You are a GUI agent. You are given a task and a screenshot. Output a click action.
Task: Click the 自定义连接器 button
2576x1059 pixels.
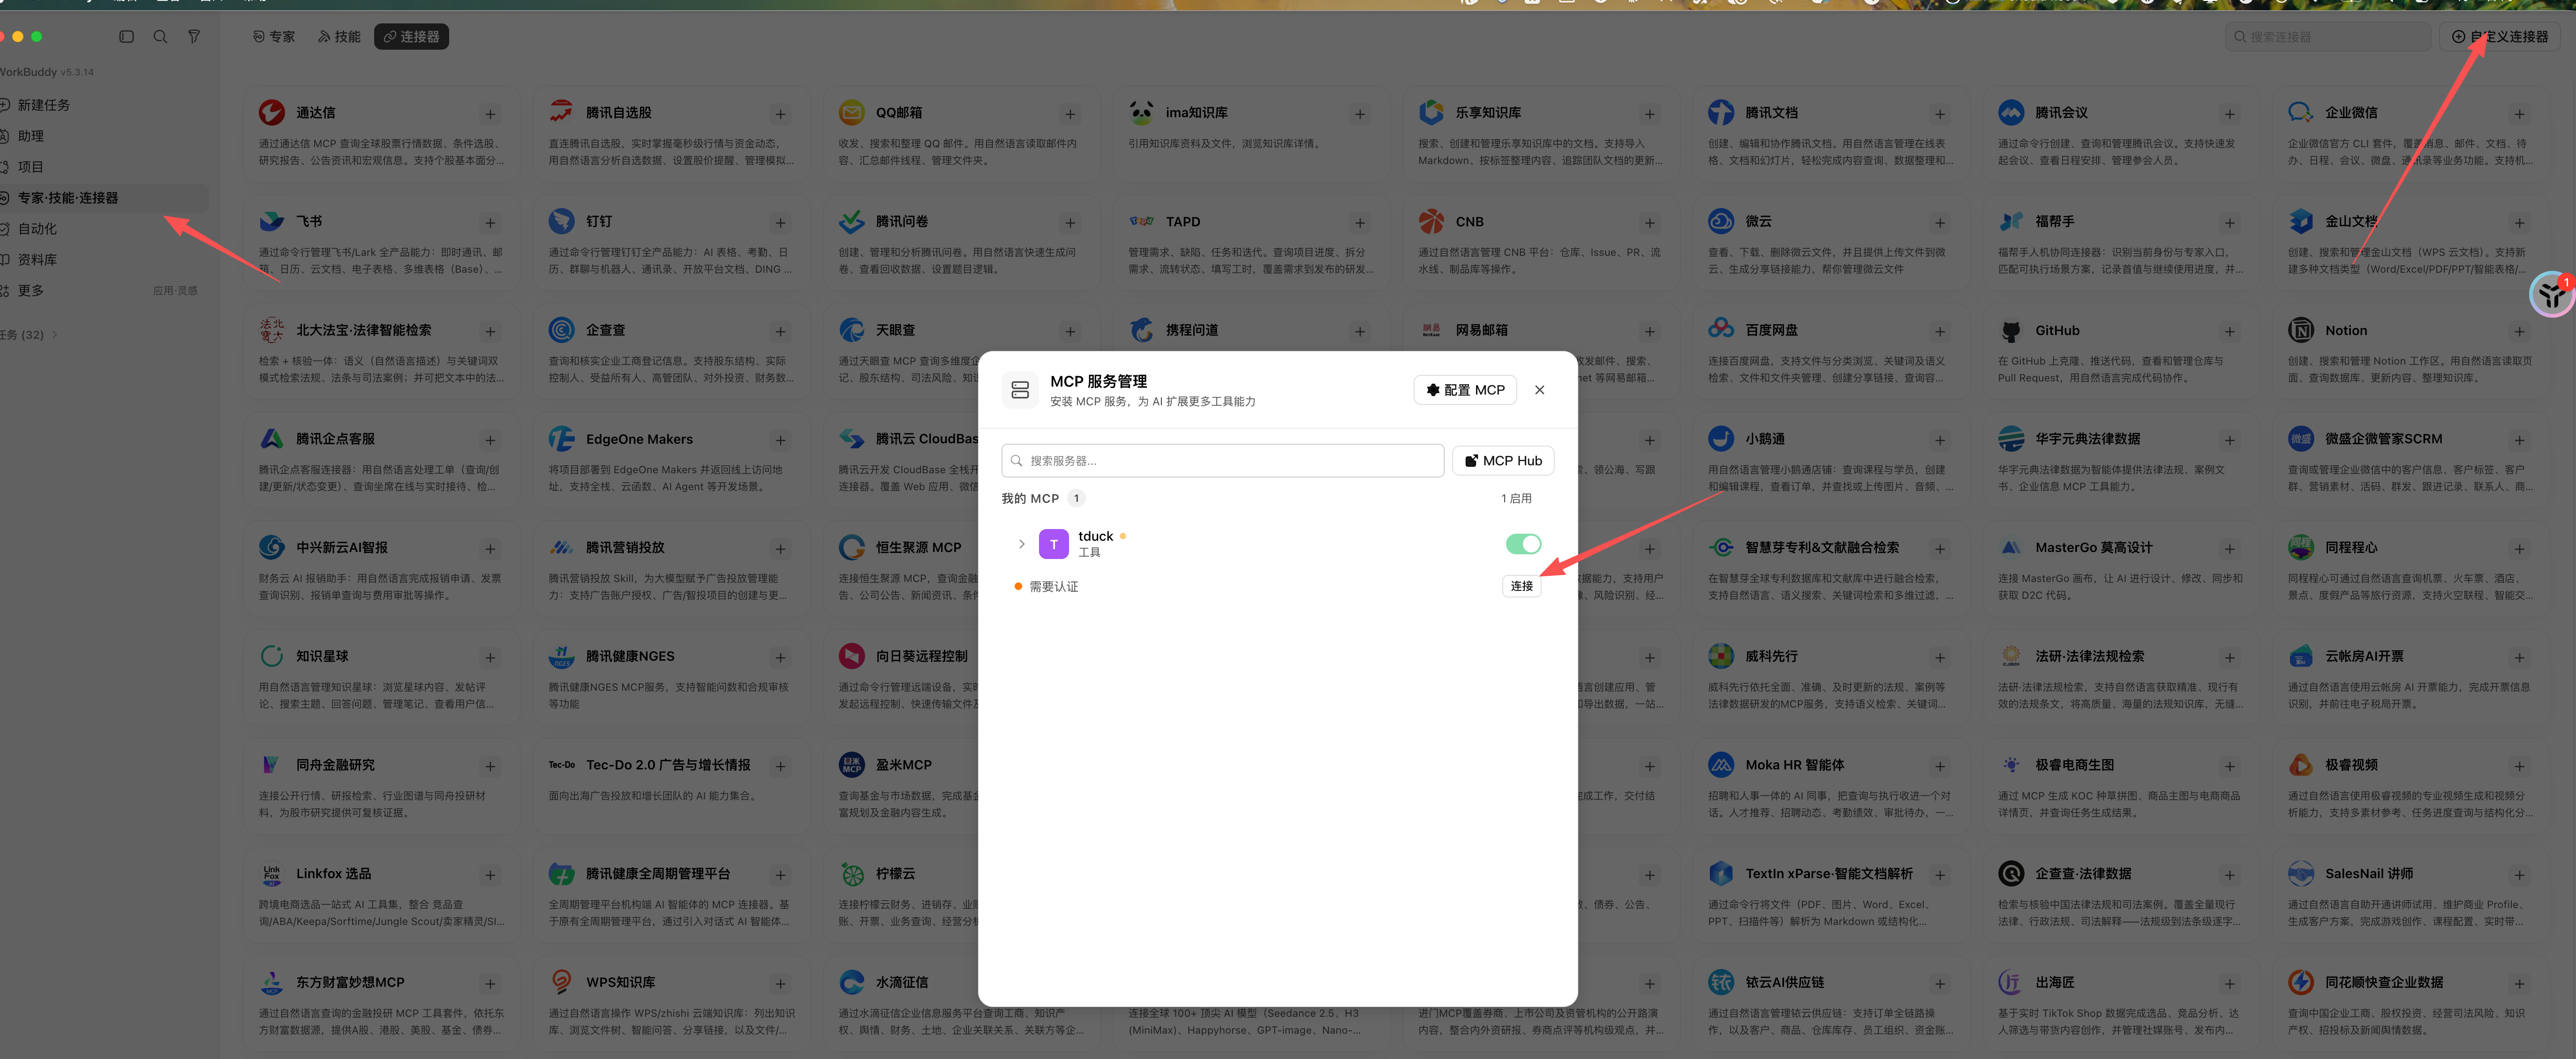pyautogui.click(x=2499, y=37)
